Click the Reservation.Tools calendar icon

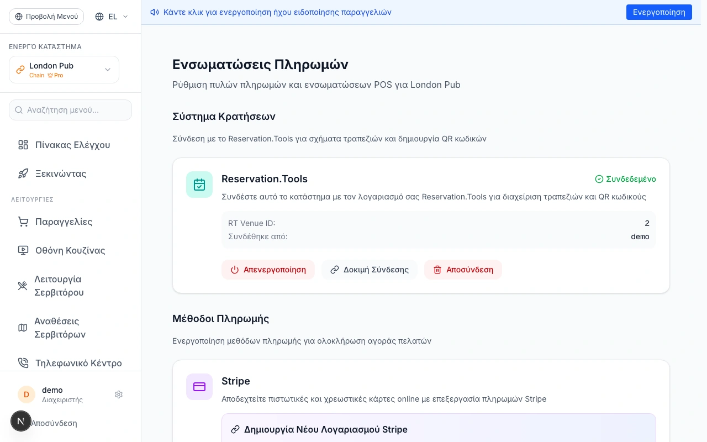pyautogui.click(x=199, y=185)
